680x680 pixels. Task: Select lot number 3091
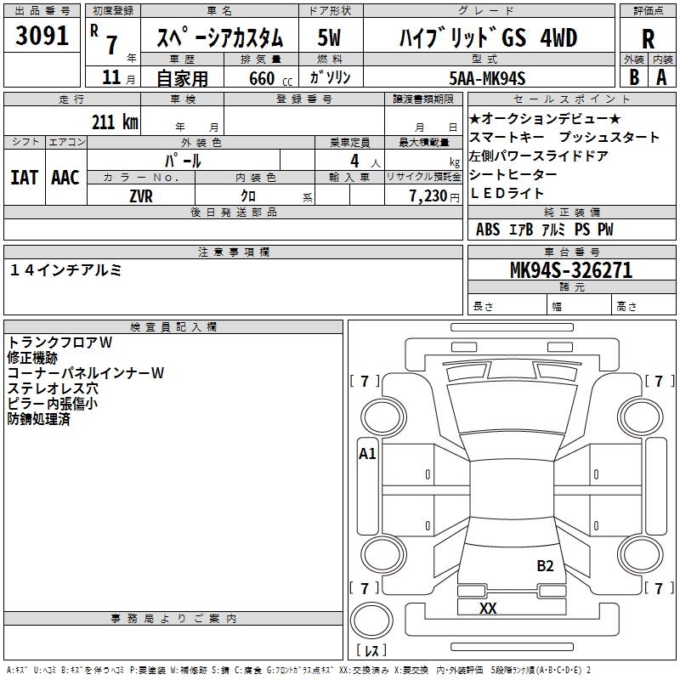[x=42, y=37]
